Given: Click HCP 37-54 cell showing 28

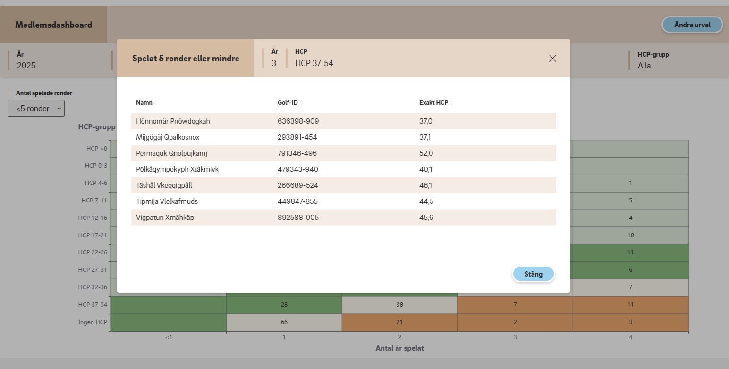Looking at the screenshot, I should tap(284, 305).
